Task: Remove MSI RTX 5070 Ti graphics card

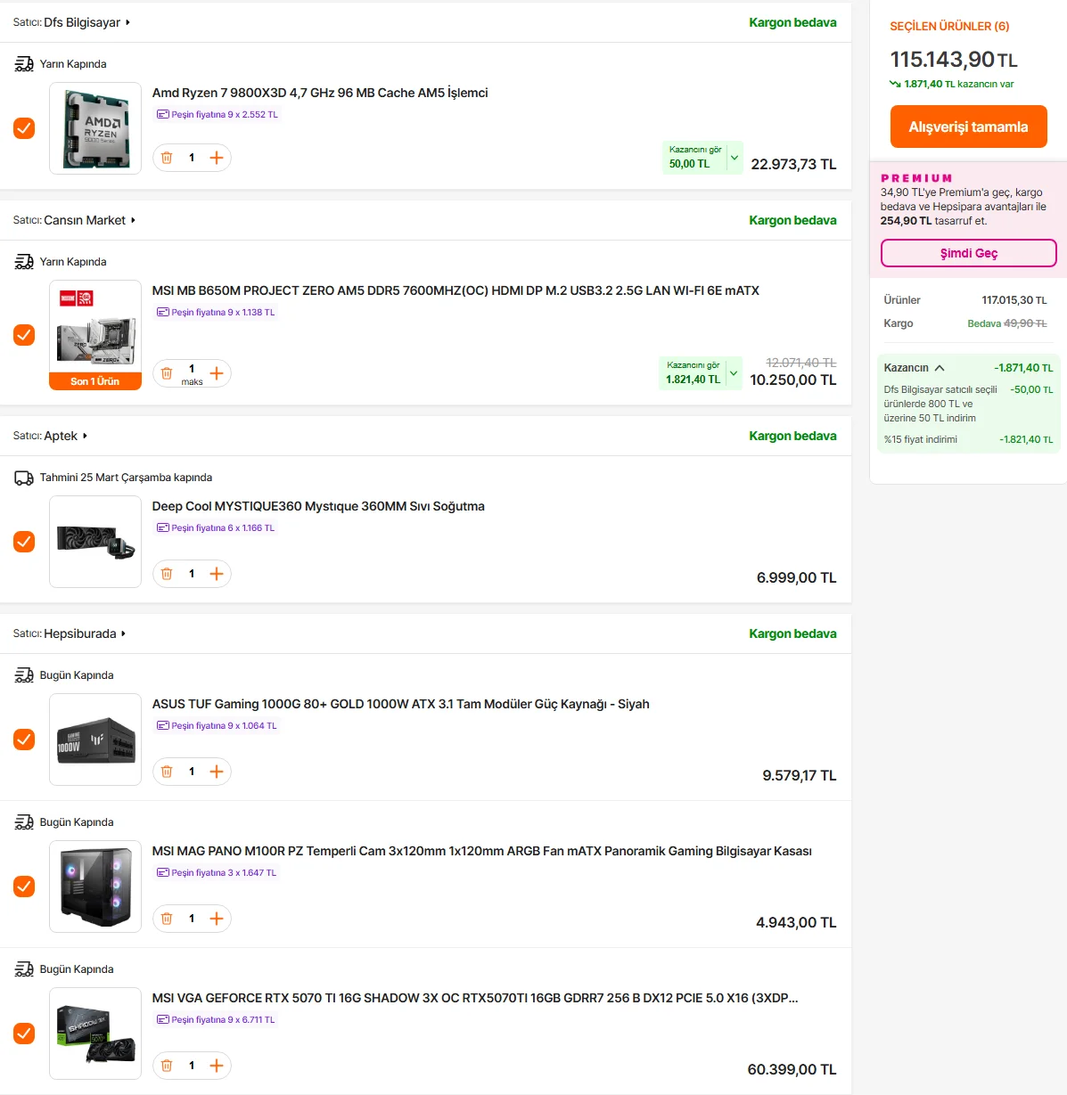Action: click(167, 1066)
